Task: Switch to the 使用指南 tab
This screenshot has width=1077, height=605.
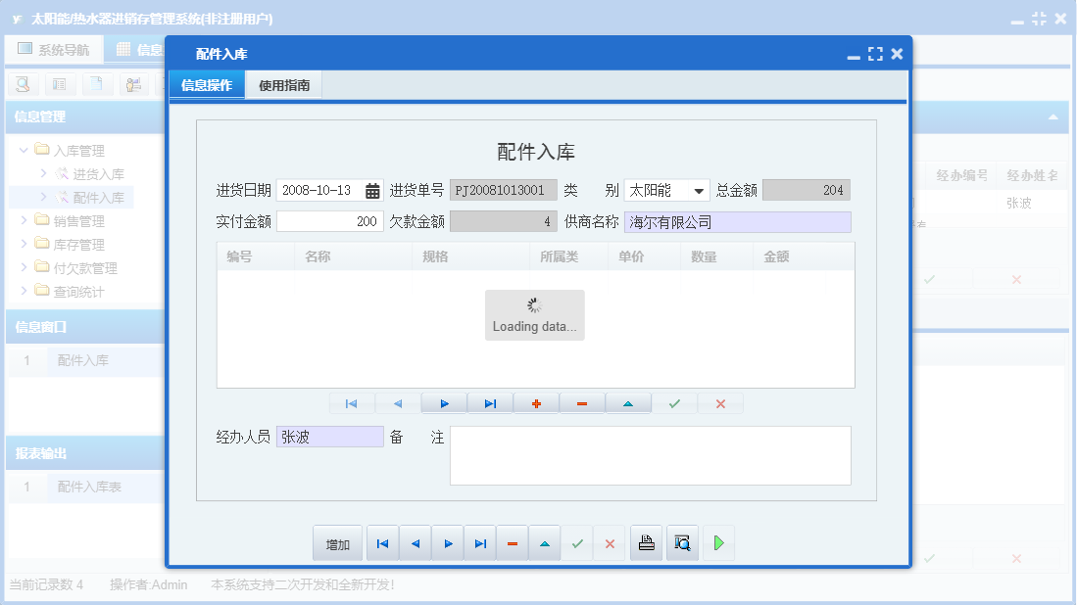Action: [282, 84]
